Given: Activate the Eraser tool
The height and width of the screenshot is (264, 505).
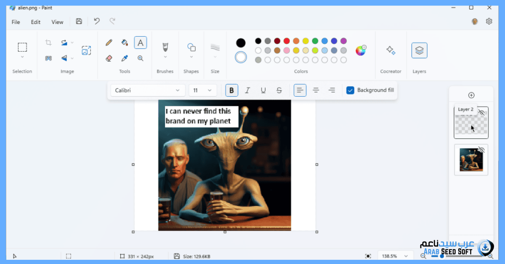Looking at the screenshot, I should [x=109, y=58].
